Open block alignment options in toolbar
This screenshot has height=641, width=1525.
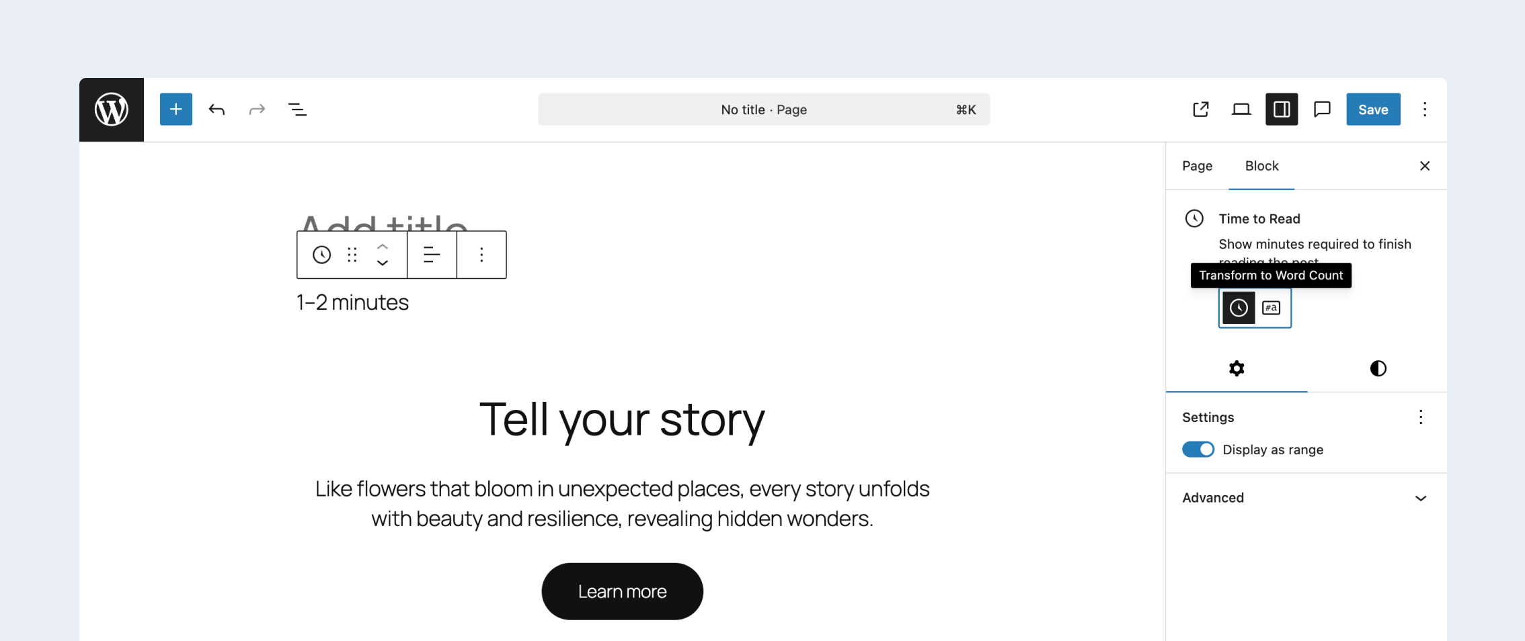point(432,255)
